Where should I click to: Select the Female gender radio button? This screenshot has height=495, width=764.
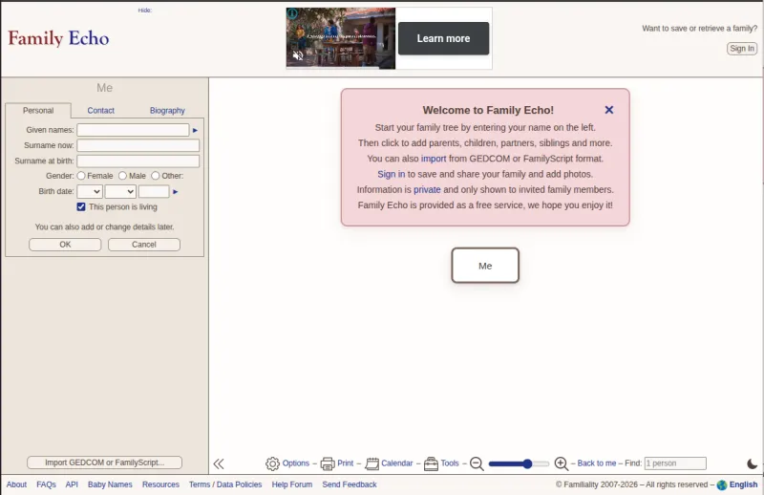(x=81, y=176)
